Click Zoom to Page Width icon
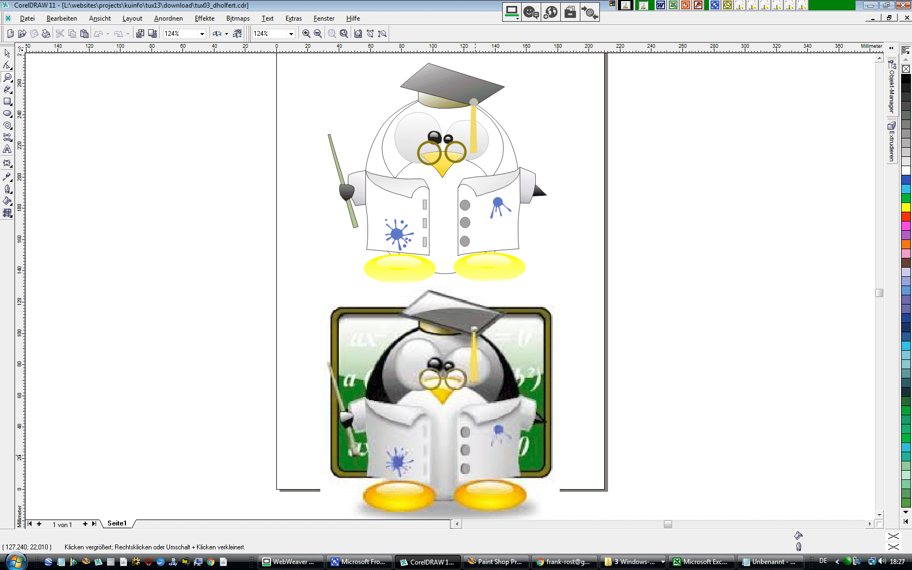 pos(370,34)
